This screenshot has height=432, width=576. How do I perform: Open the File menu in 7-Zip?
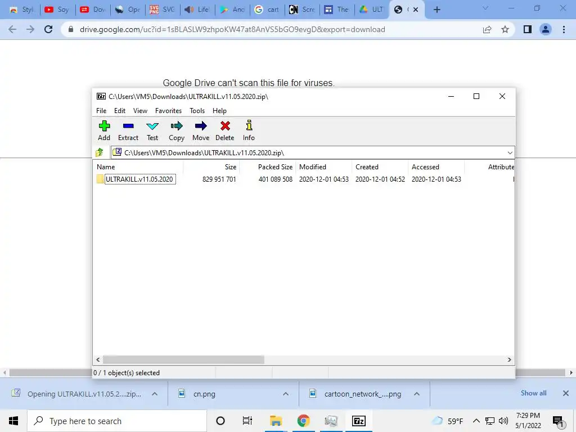(x=101, y=111)
